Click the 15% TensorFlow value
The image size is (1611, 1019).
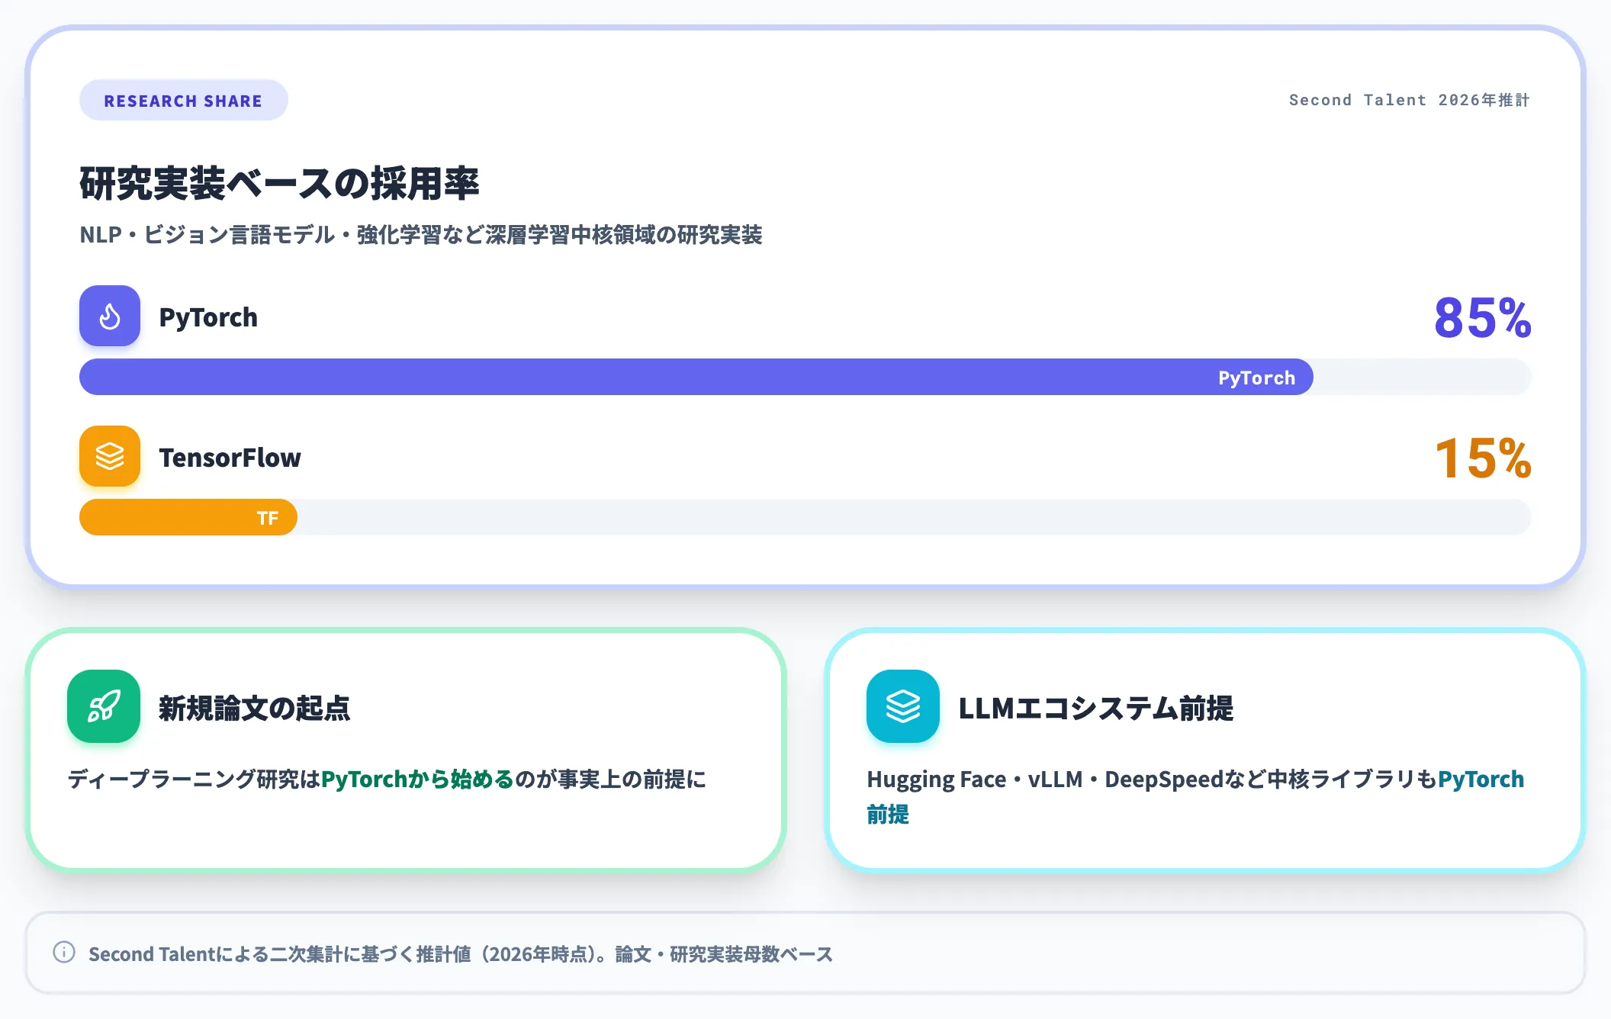(1483, 458)
